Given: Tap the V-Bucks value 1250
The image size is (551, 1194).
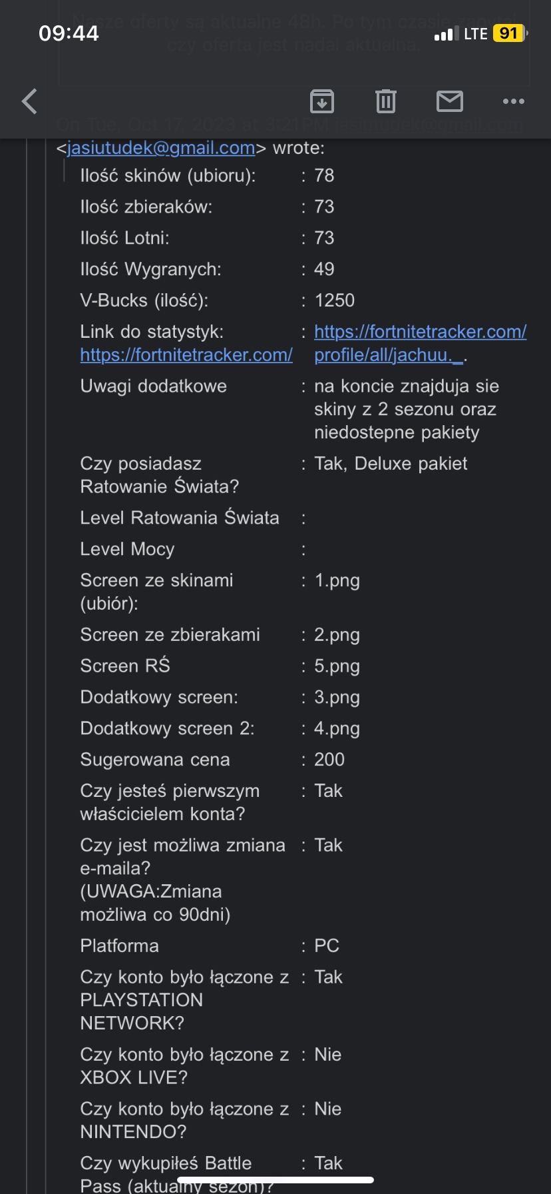Looking at the screenshot, I should tap(334, 300).
